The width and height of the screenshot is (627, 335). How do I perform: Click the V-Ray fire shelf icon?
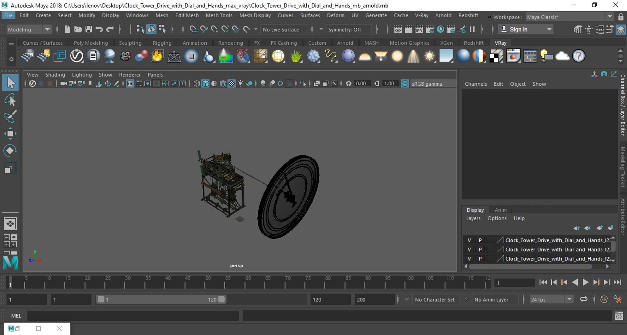(157, 56)
